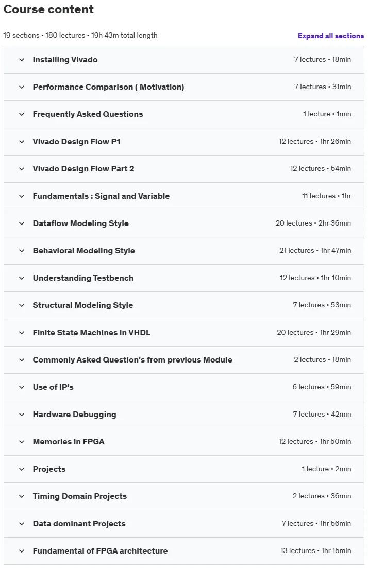
Task: Open Fundamental of FPGA architecture section
Action: pyautogui.click(x=184, y=551)
